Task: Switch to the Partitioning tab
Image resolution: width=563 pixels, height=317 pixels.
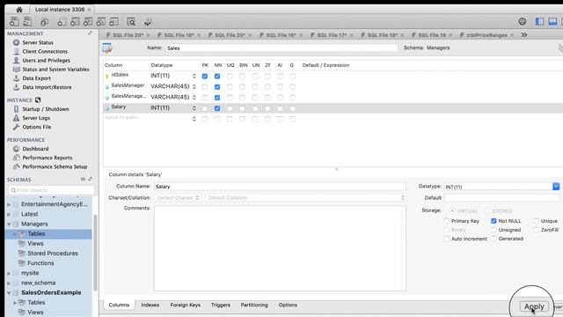Action: coord(254,305)
